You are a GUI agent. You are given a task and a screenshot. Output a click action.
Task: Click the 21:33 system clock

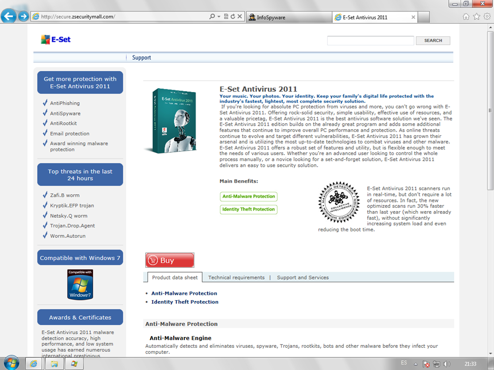tap(470, 364)
